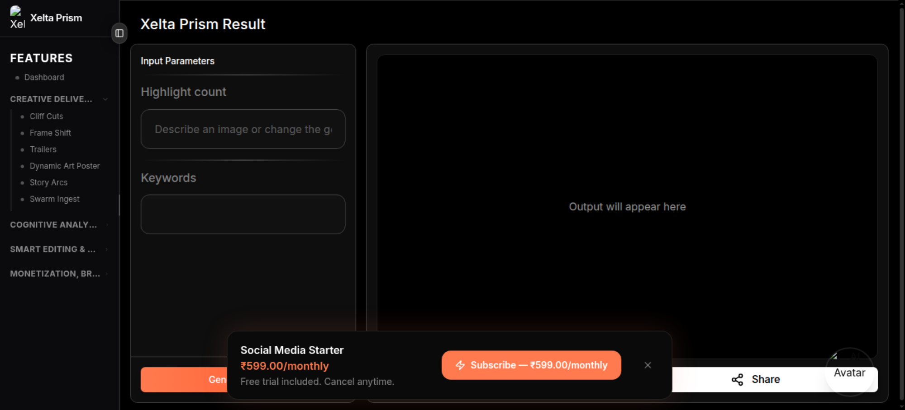This screenshot has height=410, width=905.
Task: Focus the Keywords input field
Action: 243,214
